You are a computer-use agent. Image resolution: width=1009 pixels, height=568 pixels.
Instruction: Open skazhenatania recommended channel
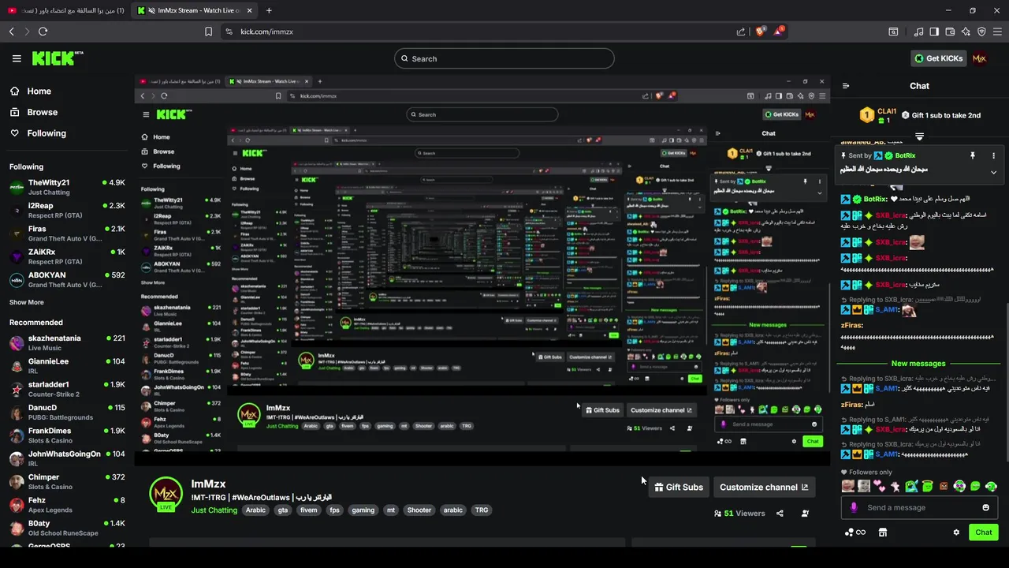click(x=67, y=342)
